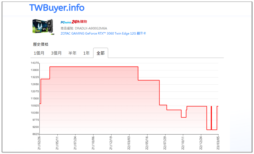
Task: Click the 22/10/11 date label
Action: 183,143
